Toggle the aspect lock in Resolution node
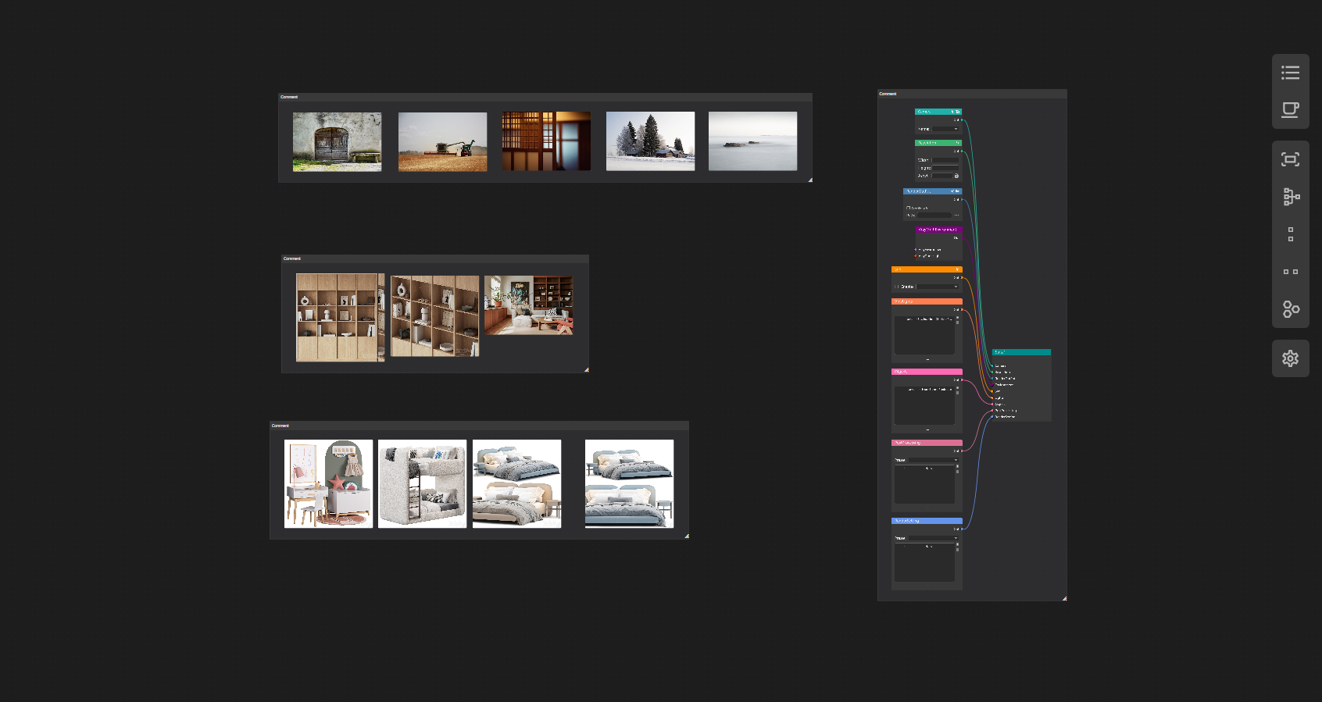The height and width of the screenshot is (702, 1322). click(956, 176)
